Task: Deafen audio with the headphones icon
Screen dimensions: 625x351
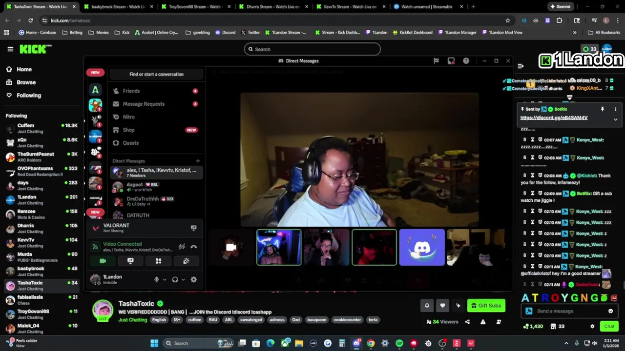Action: [175, 279]
